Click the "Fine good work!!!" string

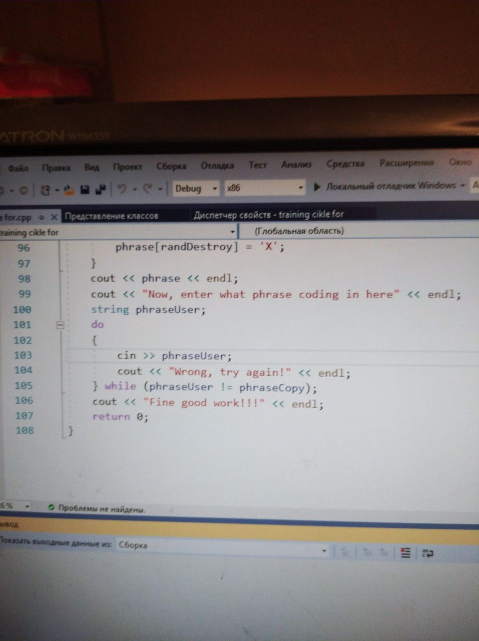(204, 403)
